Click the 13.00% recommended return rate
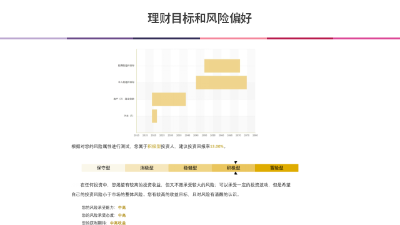400x225 pixels. click(x=217, y=146)
